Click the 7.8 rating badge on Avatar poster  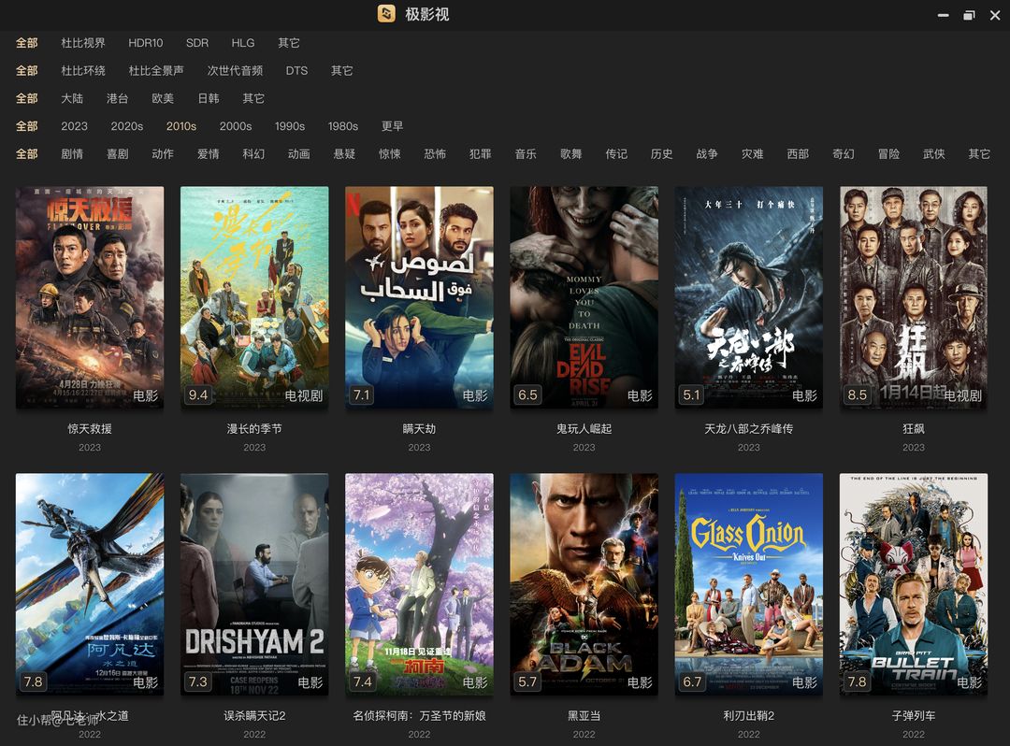[34, 681]
